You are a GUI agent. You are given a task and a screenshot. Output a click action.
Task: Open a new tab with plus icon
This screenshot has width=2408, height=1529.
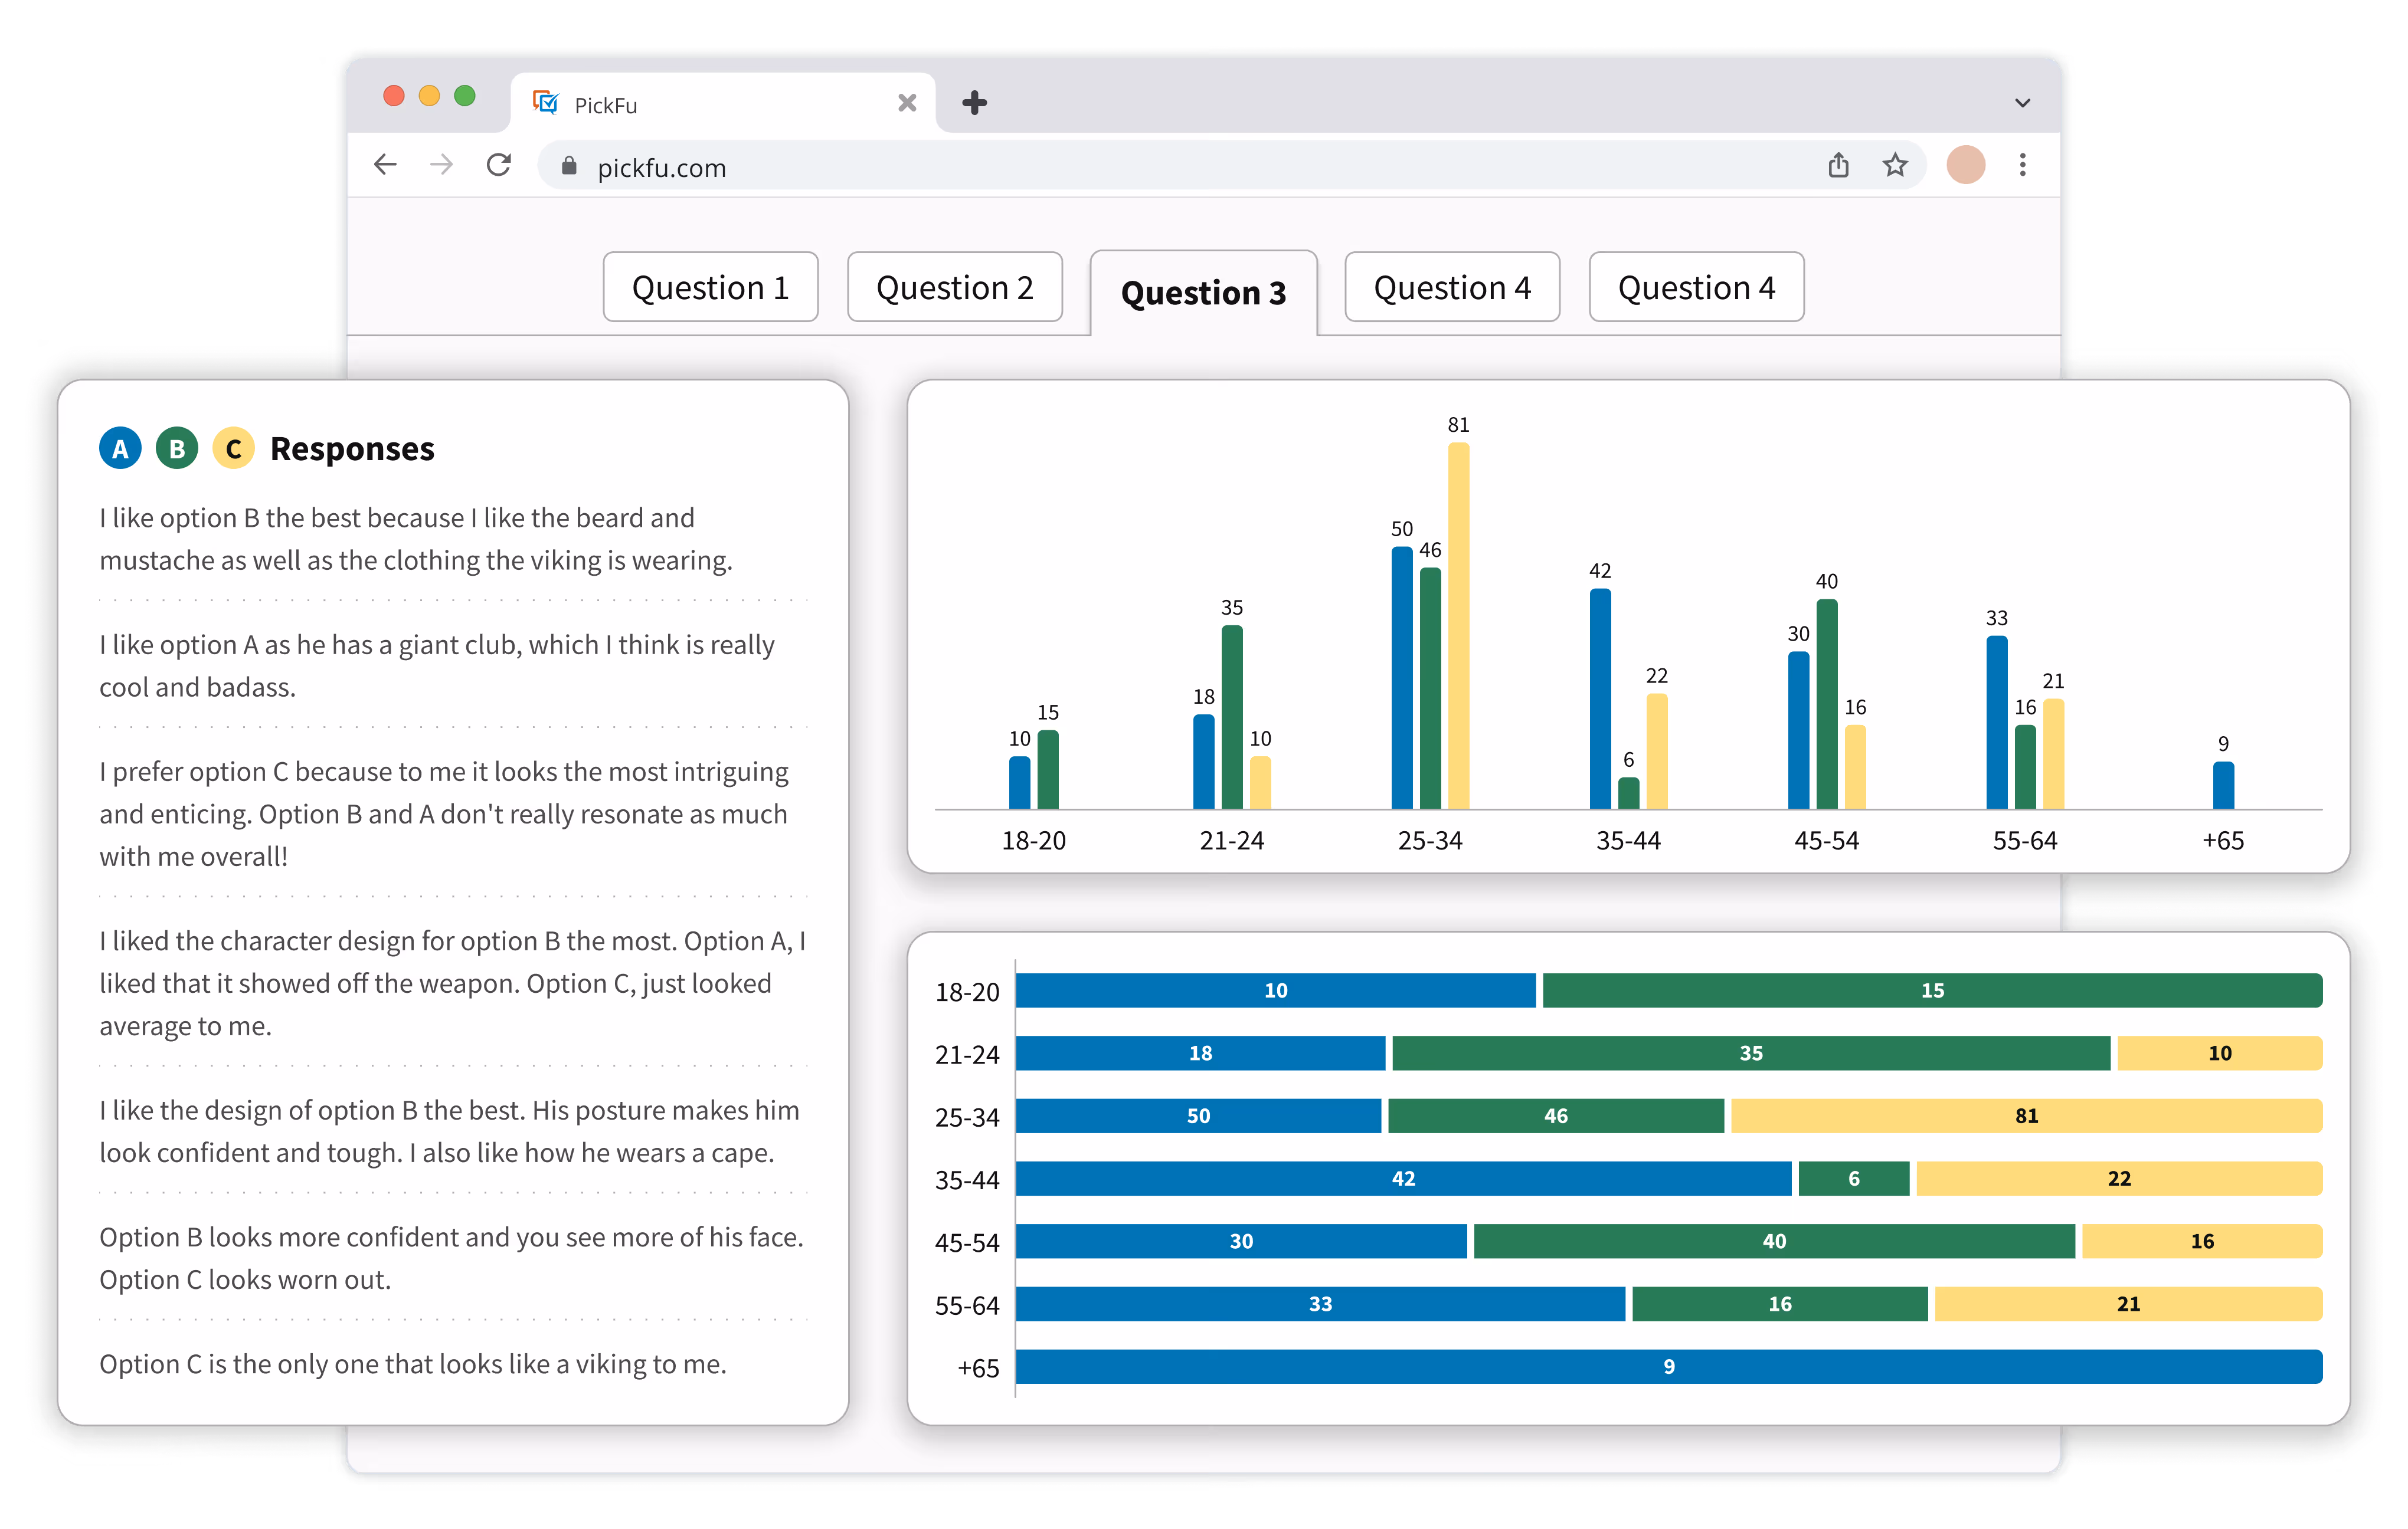click(974, 103)
